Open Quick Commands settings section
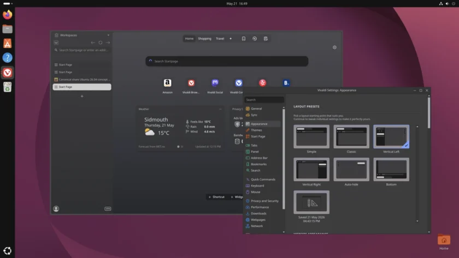Screen dimensions: 459x258 click(x=263, y=179)
